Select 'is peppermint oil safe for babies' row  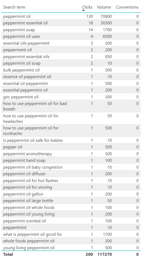click(x=71, y=140)
